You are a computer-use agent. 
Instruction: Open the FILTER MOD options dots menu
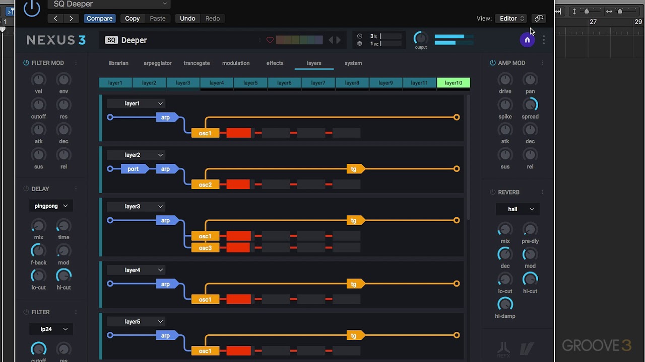76,63
